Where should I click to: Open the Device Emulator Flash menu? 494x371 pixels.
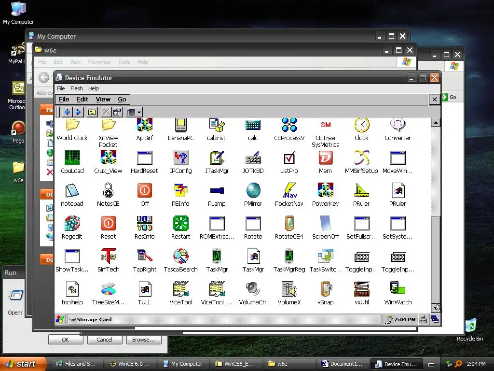click(77, 89)
